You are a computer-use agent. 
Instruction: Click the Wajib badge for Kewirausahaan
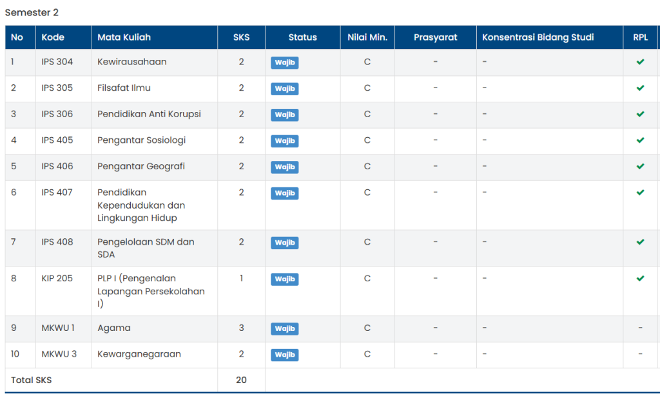(284, 62)
